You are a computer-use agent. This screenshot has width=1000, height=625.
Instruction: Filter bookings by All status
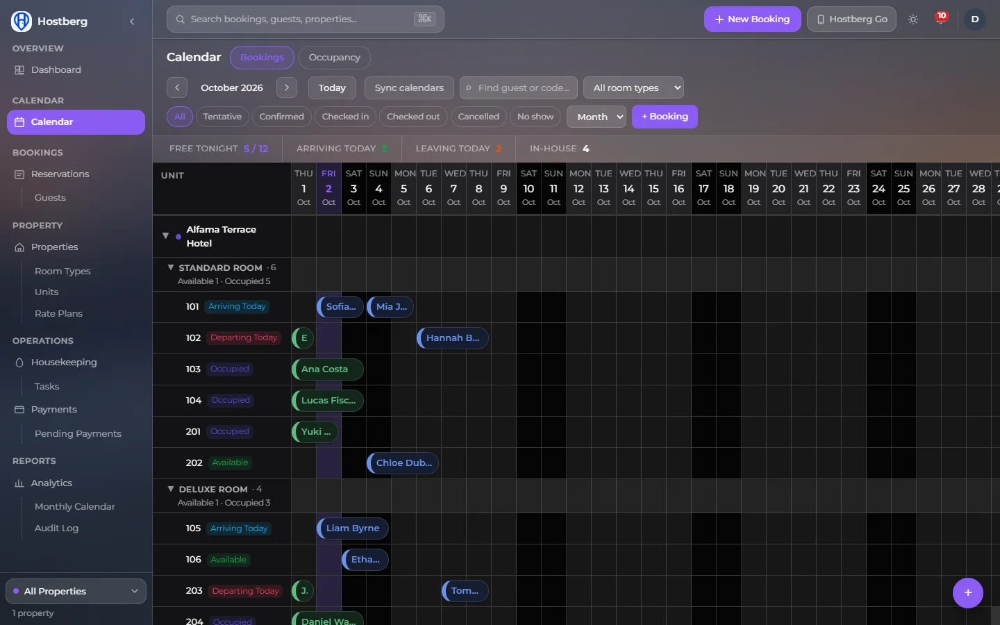180,117
